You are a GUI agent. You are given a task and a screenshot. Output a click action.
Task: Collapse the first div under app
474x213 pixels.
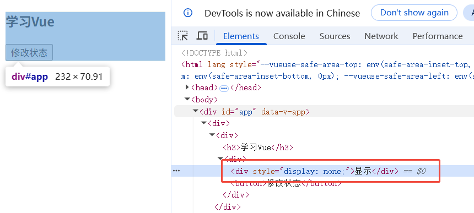pyautogui.click(x=203, y=123)
